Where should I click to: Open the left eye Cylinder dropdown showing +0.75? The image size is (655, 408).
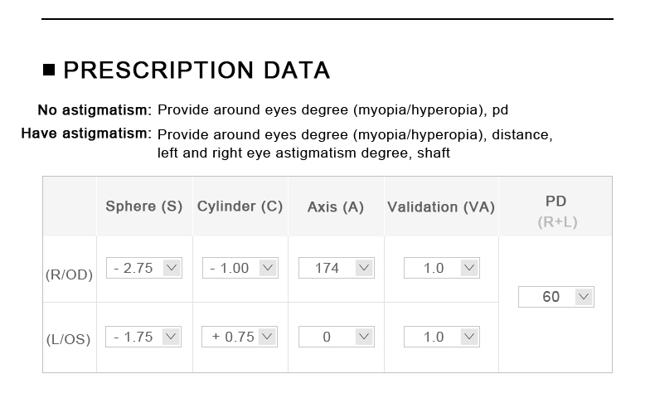(240, 337)
